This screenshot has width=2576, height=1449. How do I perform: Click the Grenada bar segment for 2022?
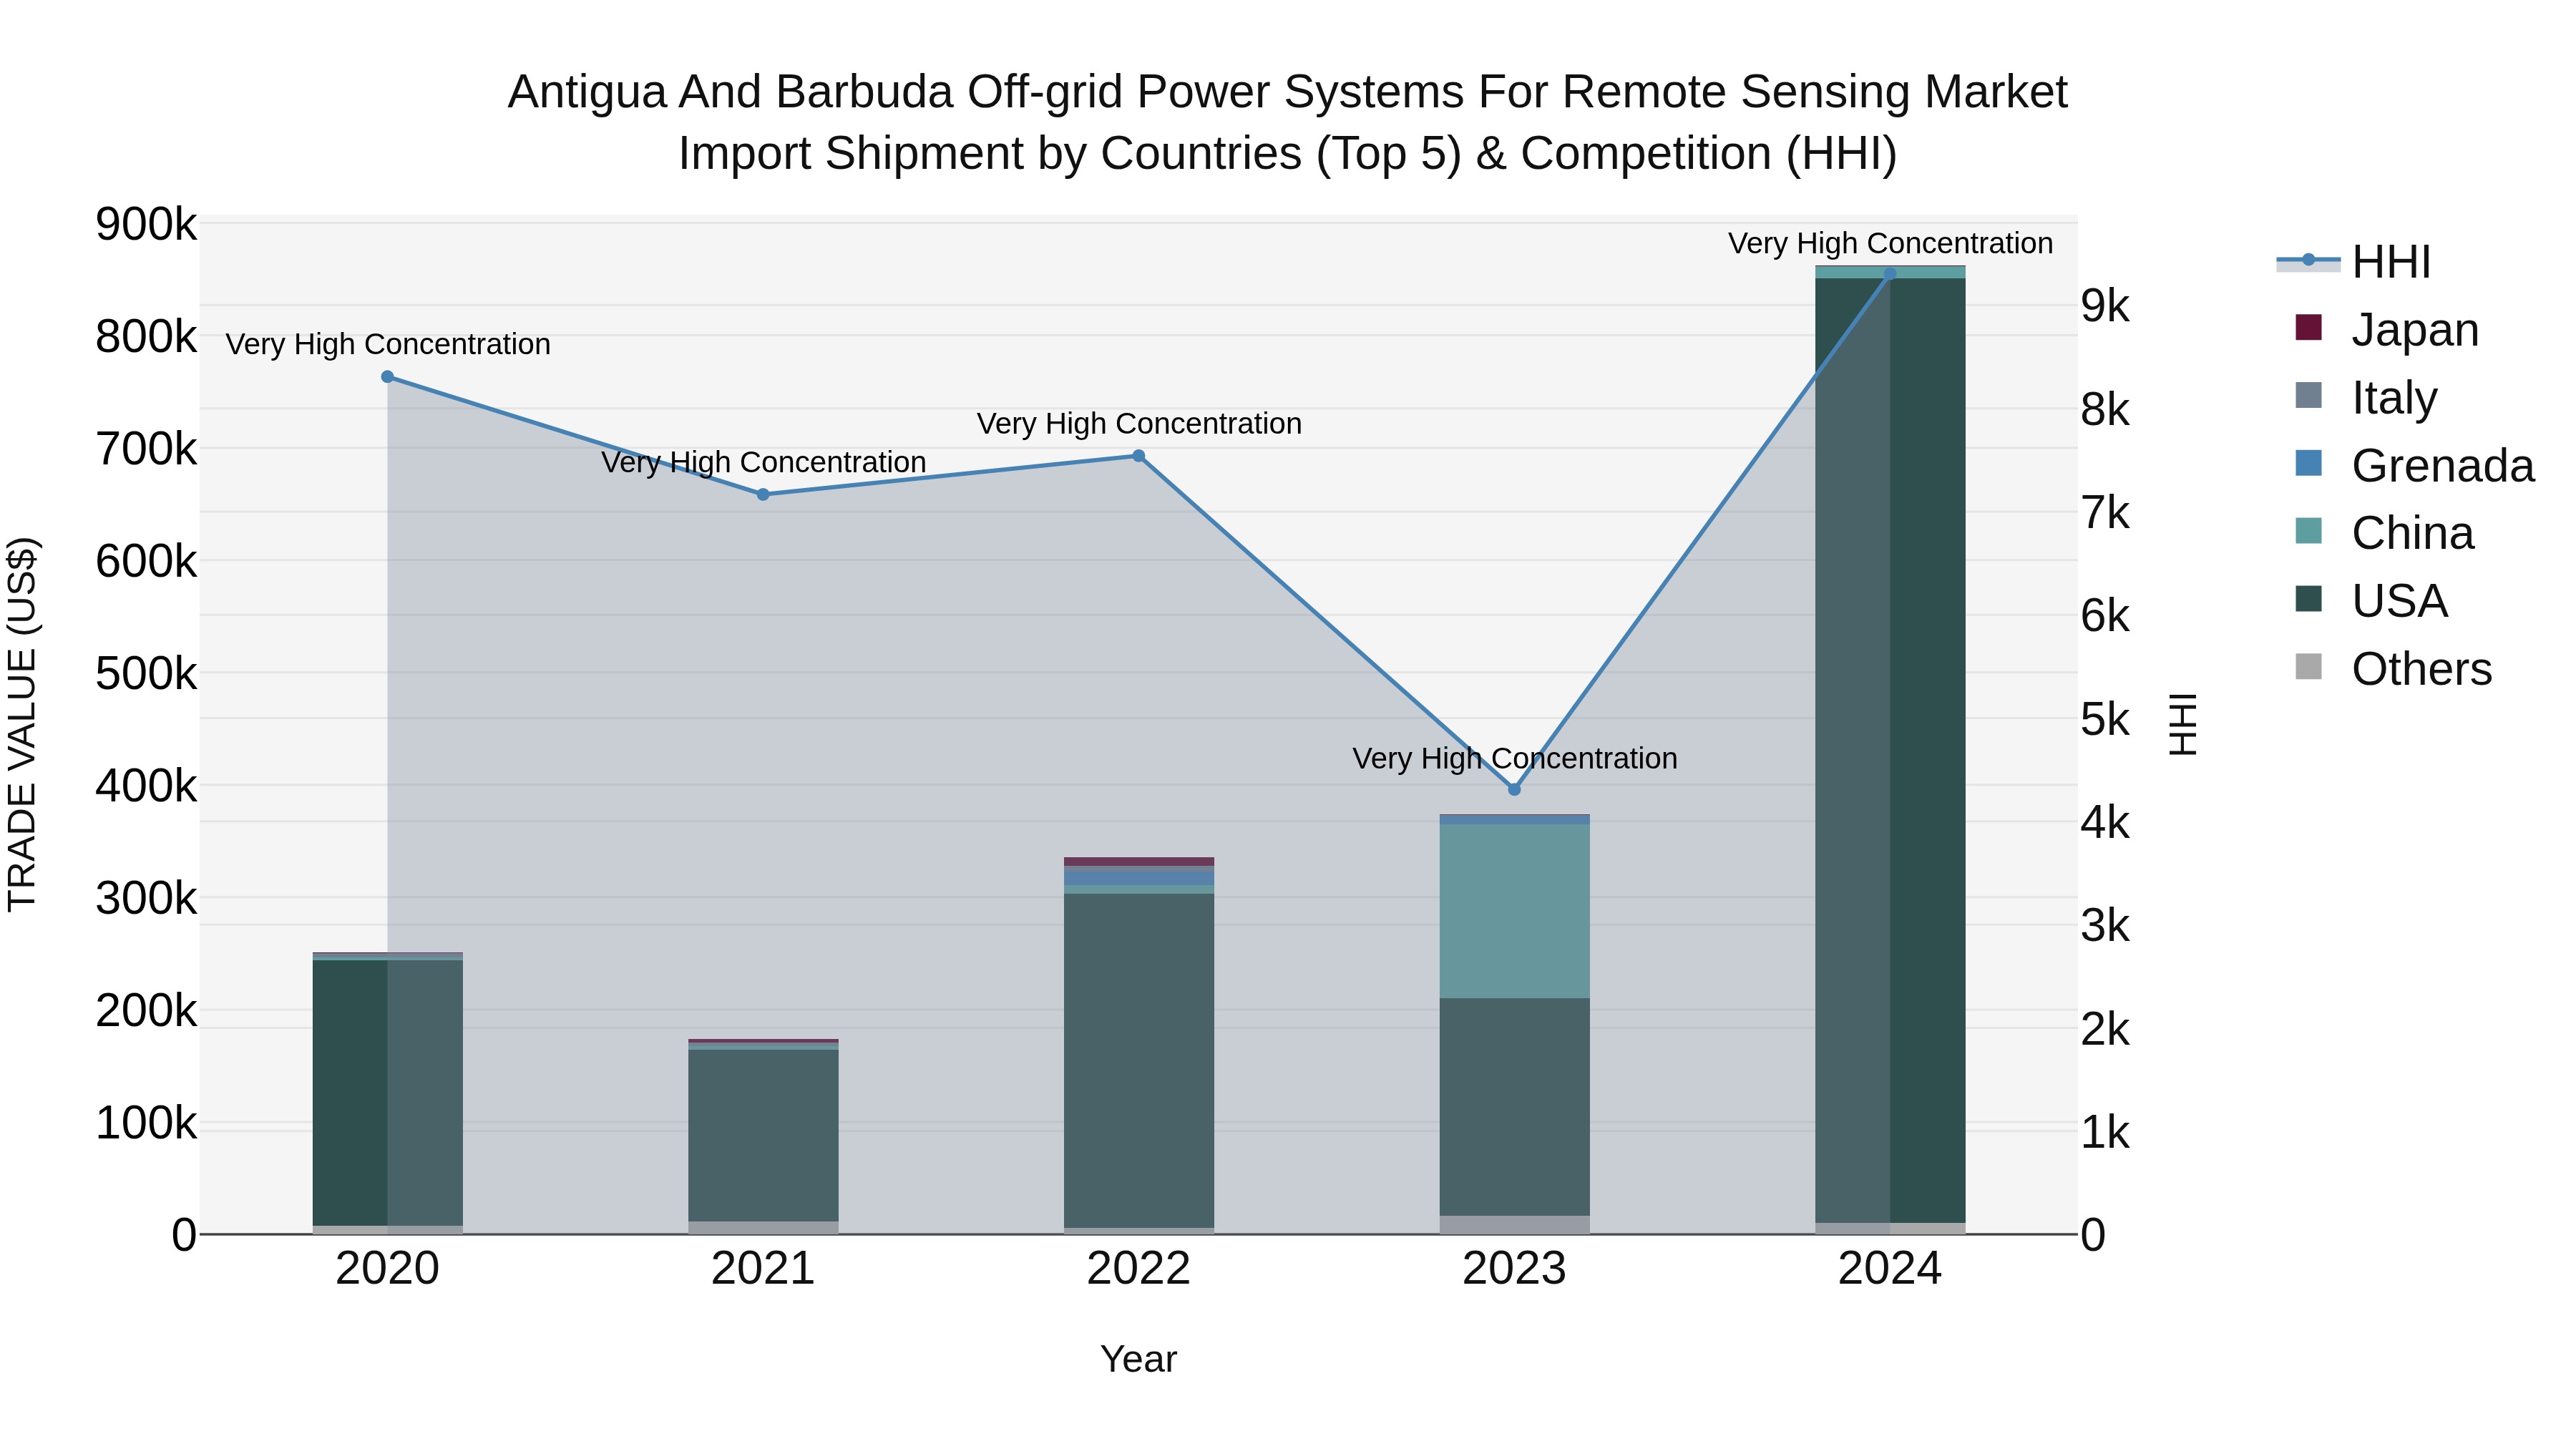(1138, 877)
